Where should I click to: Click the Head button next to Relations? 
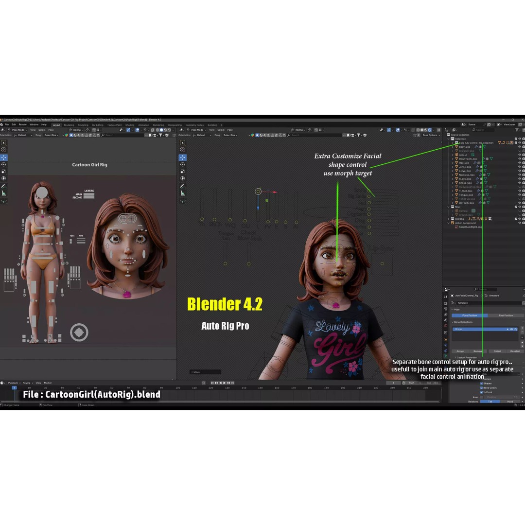510,402
